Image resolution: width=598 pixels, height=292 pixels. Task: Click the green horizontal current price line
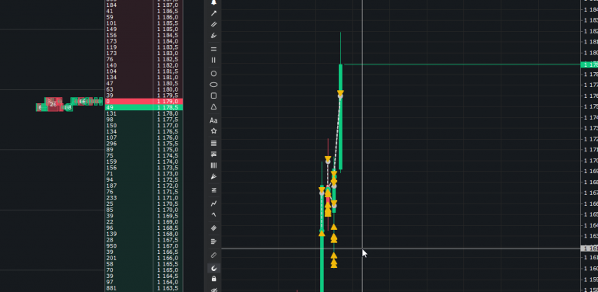click(x=462, y=64)
